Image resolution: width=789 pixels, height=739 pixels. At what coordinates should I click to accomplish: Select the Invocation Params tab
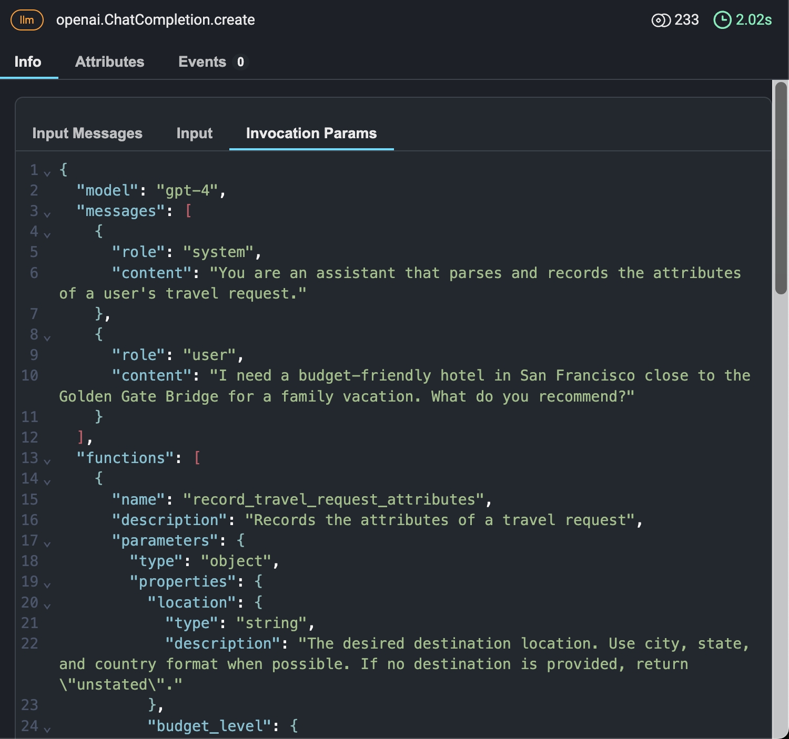tap(311, 133)
